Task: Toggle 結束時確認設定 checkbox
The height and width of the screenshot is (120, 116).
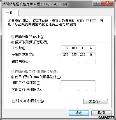Action: (13, 101)
